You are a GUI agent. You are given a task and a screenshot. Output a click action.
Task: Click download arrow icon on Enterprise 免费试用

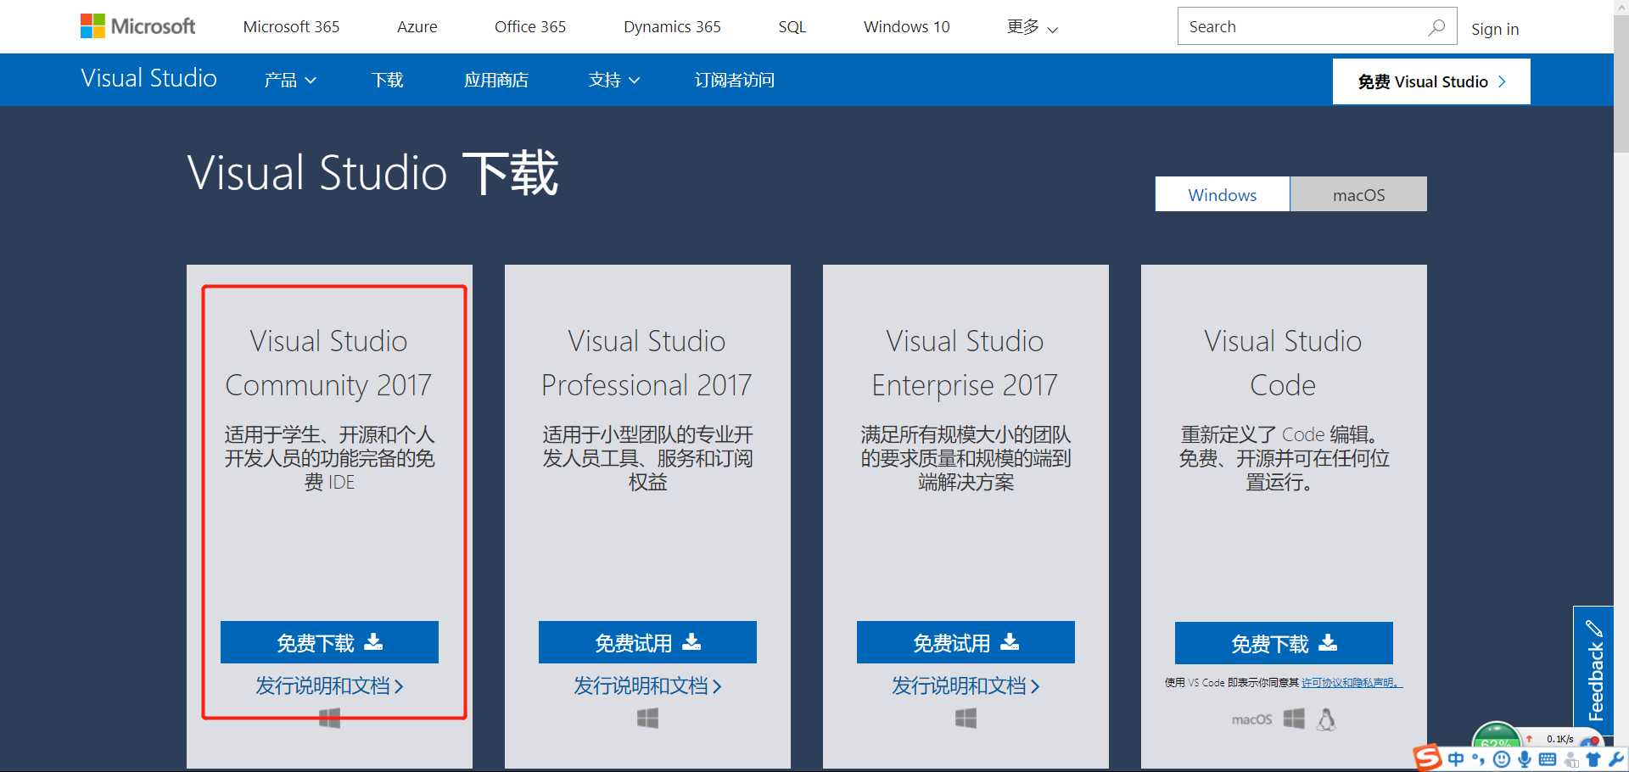click(1010, 641)
